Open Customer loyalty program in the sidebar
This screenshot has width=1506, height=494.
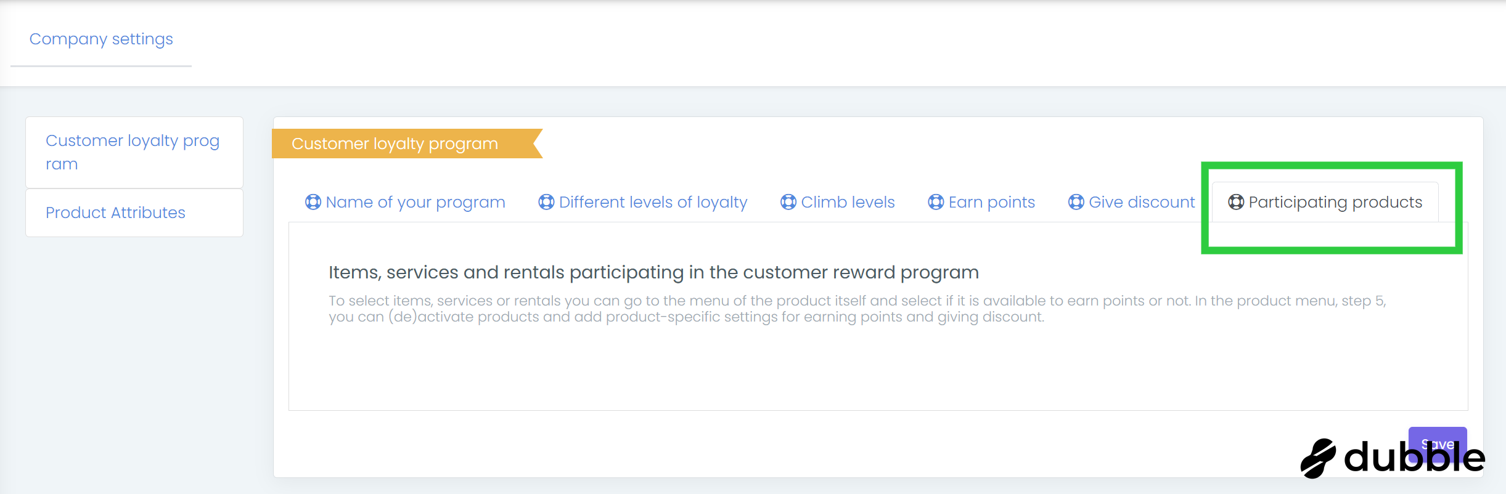pyautogui.click(x=133, y=152)
